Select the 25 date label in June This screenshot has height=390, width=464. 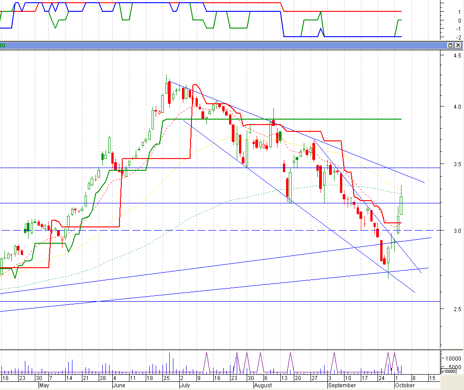(167, 378)
